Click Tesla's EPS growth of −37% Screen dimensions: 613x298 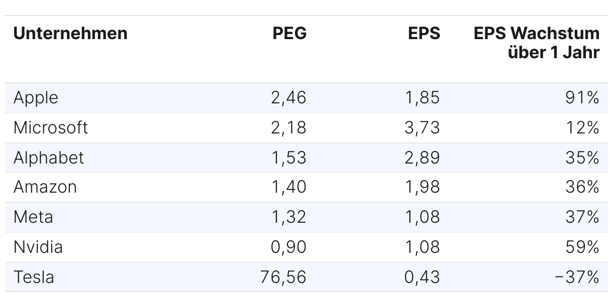pos(577,277)
